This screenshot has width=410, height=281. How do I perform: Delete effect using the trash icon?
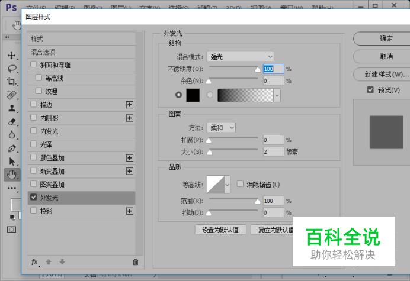[x=136, y=262]
